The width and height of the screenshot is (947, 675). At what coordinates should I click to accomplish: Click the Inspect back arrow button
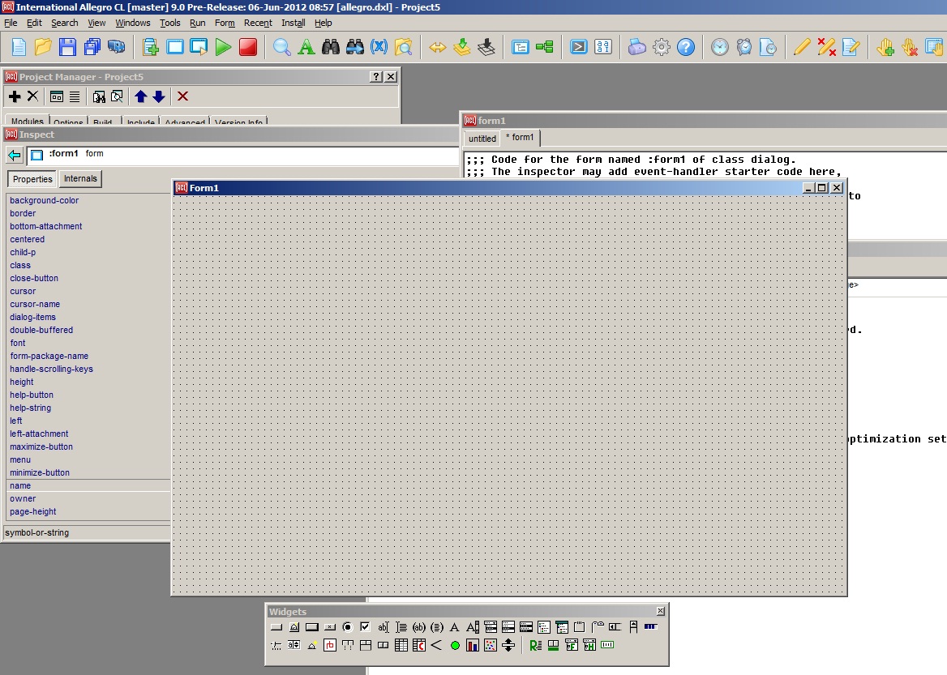[x=14, y=155]
